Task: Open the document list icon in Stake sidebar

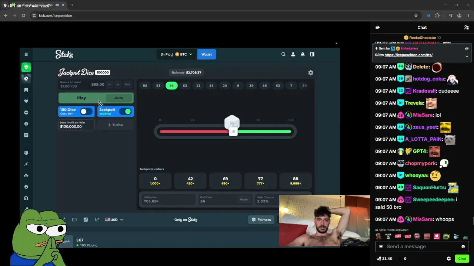Action: click(x=26, y=135)
